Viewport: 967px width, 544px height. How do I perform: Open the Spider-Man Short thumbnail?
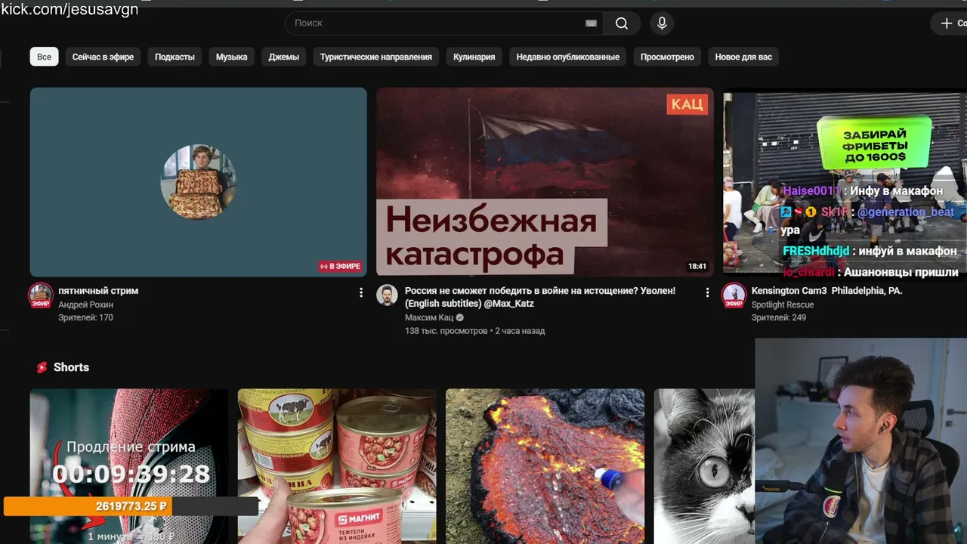click(x=128, y=466)
